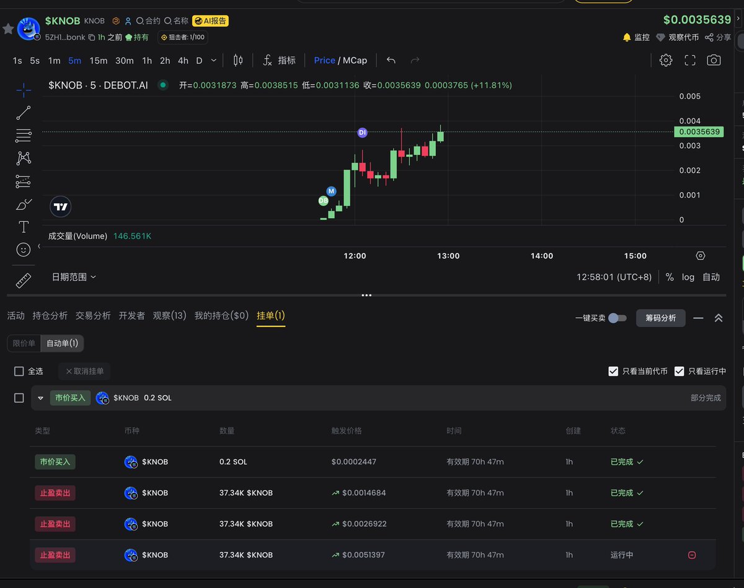Switch chart to MCap view

click(x=355, y=60)
